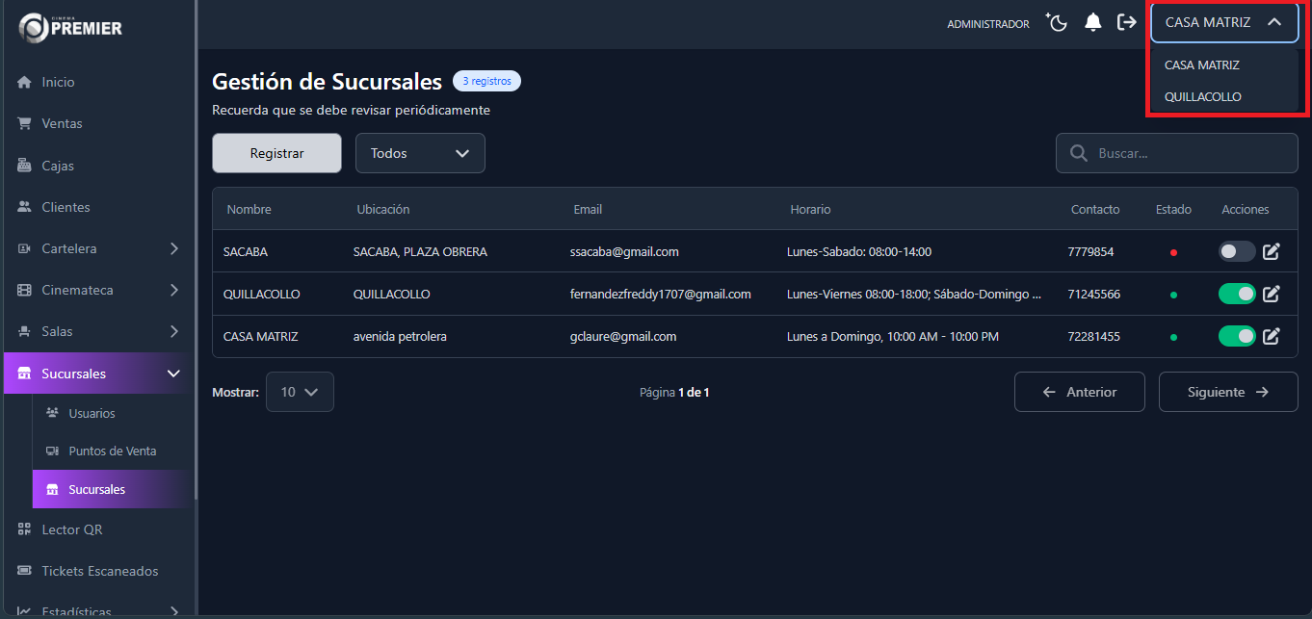Click edit icon for CASA MATRIZ row
The width and height of the screenshot is (1312, 619).
click(x=1272, y=337)
